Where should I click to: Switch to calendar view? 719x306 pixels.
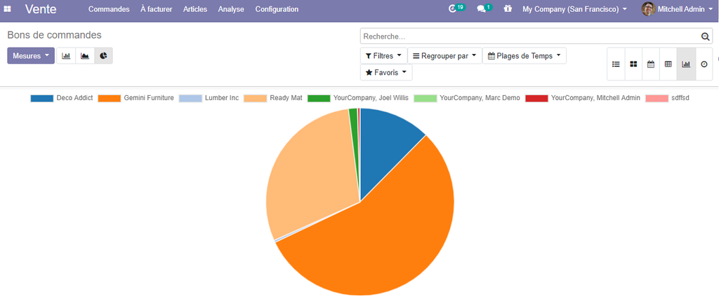tap(651, 64)
